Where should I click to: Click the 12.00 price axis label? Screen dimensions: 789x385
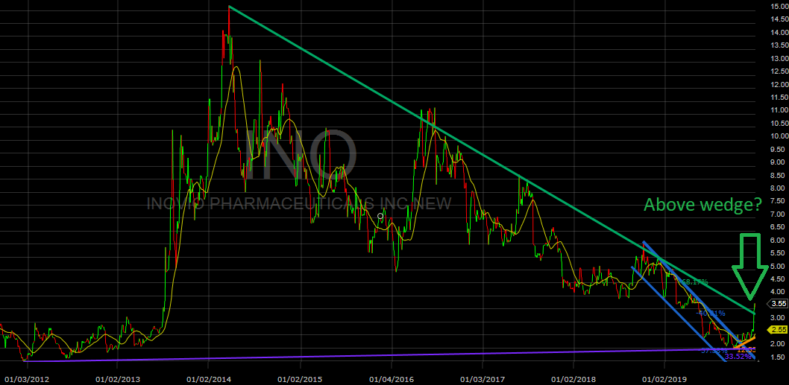pos(779,84)
